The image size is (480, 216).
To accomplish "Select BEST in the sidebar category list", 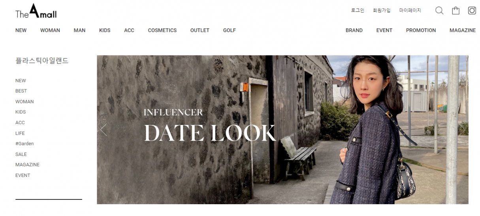I will [x=21, y=91].
